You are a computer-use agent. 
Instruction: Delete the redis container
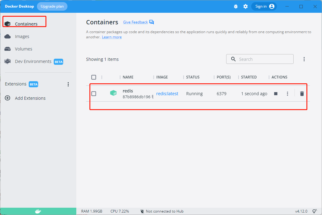click(302, 94)
